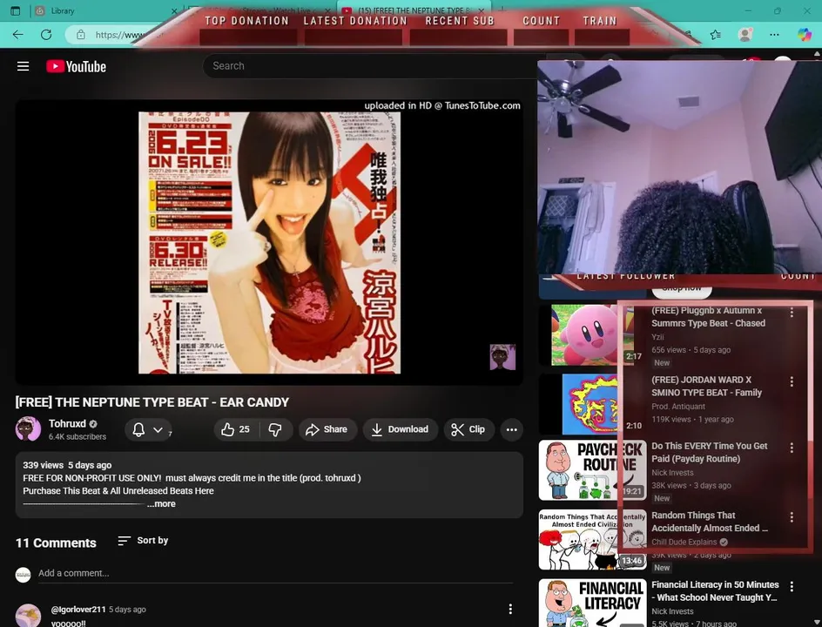Open browser settings and more menu
Screen dimensions: 822x627
(x=774, y=35)
